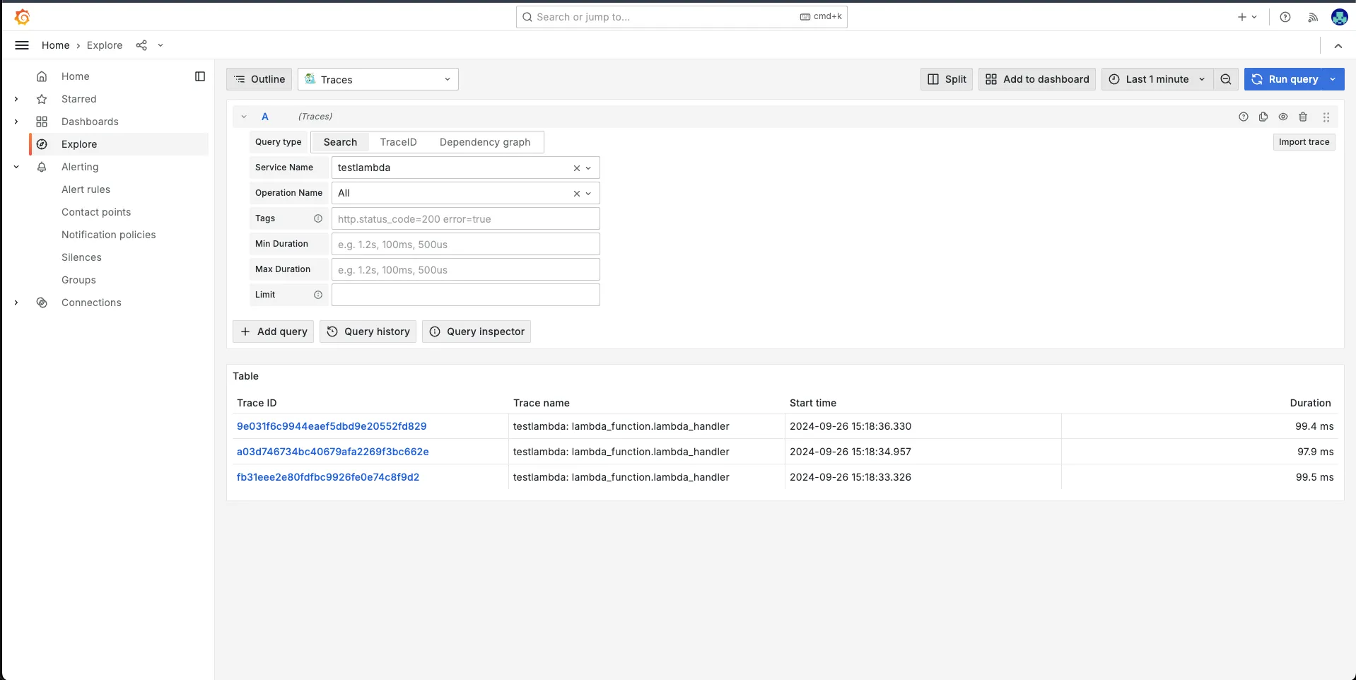Viewport: 1356px width, 680px height.
Task: Clear the testlambda service name selection
Action: [x=576, y=168]
